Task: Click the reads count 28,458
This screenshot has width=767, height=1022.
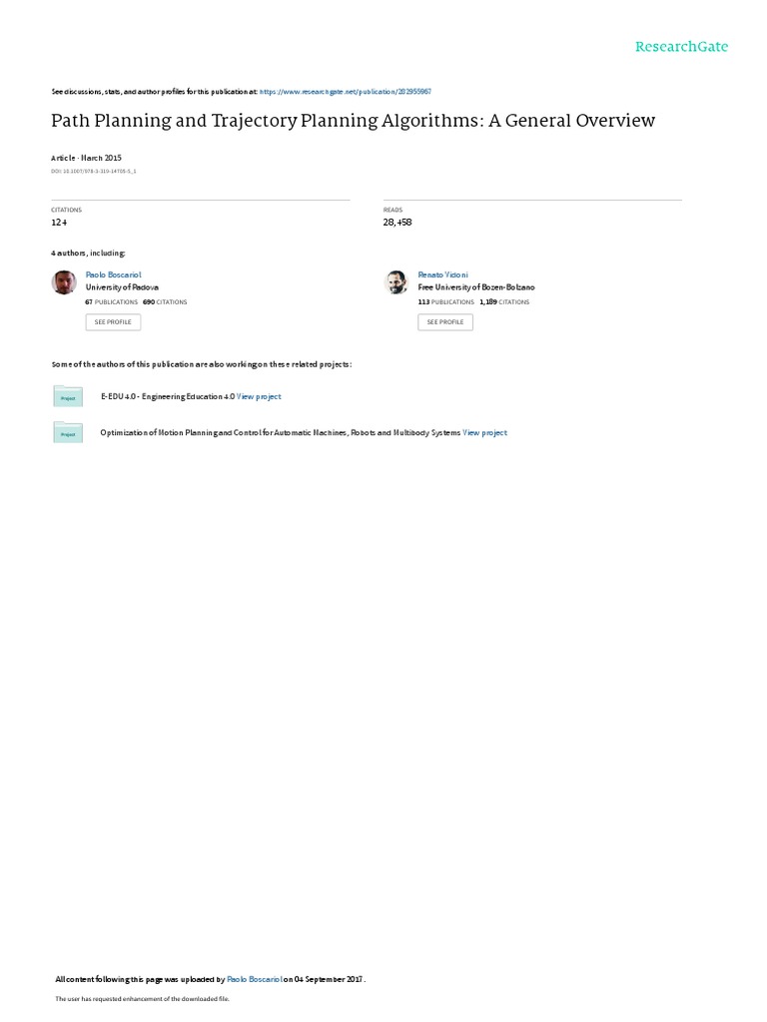Action: 397,223
